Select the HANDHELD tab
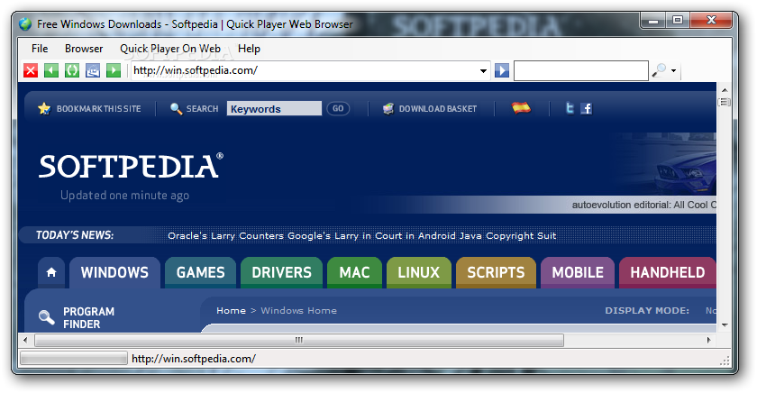 [668, 273]
